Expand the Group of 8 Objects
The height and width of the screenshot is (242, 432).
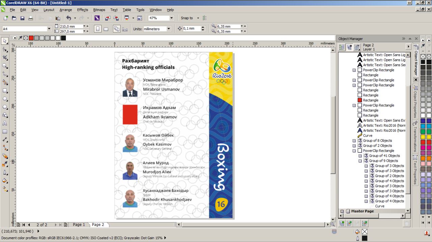coord(354,141)
